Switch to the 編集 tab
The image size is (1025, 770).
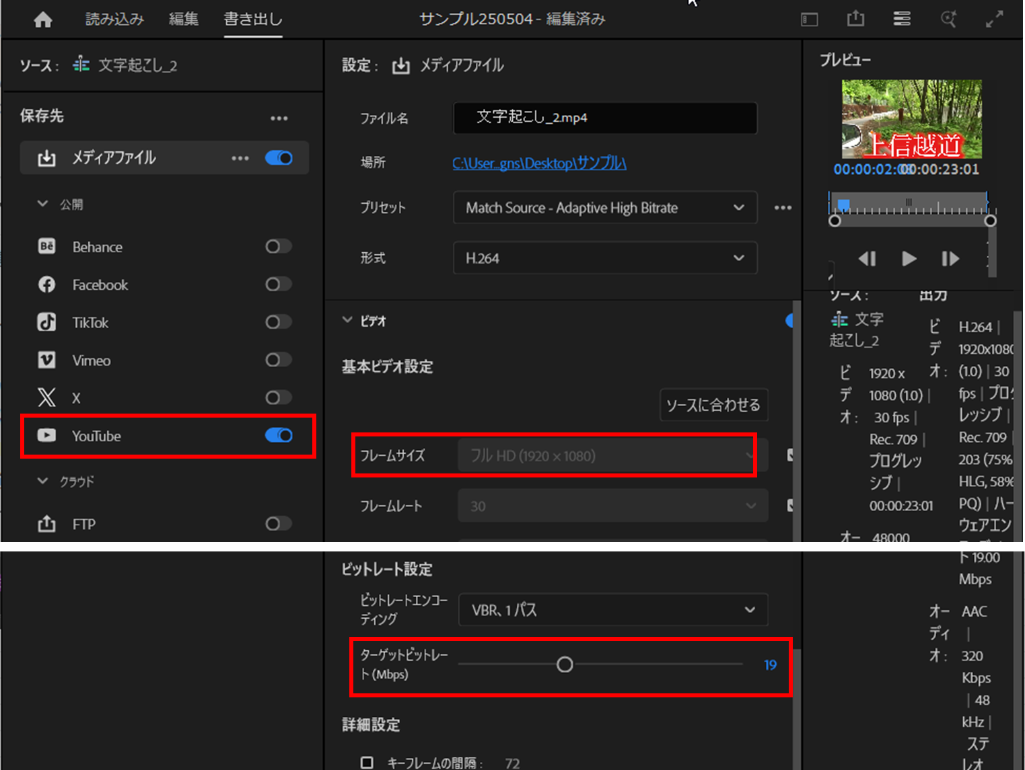[x=183, y=19]
